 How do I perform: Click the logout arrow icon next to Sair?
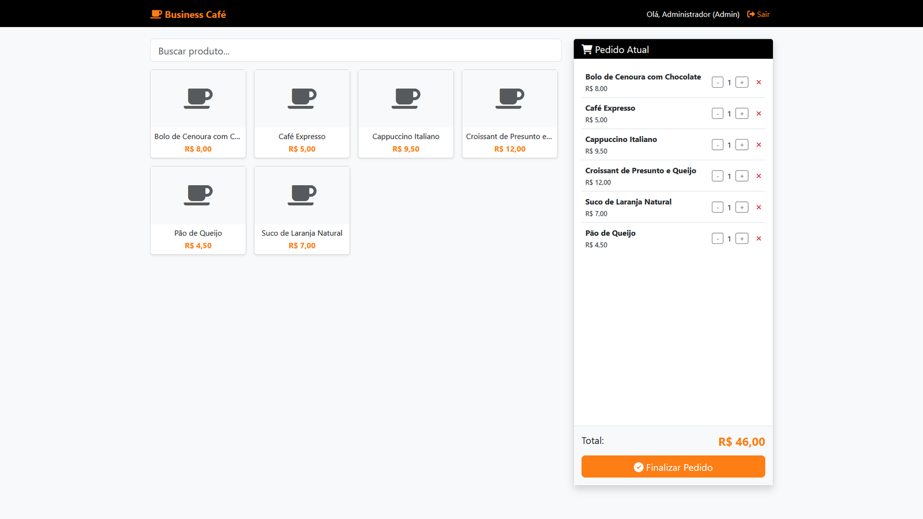coord(750,14)
